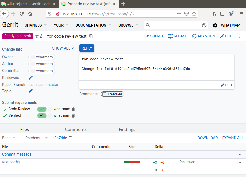
Task: Open master branch link
Action: point(52,85)
